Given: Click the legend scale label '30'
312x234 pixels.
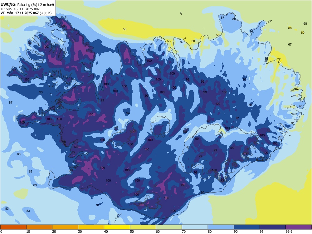Looking at the screenshot, I should tap(80, 232).
